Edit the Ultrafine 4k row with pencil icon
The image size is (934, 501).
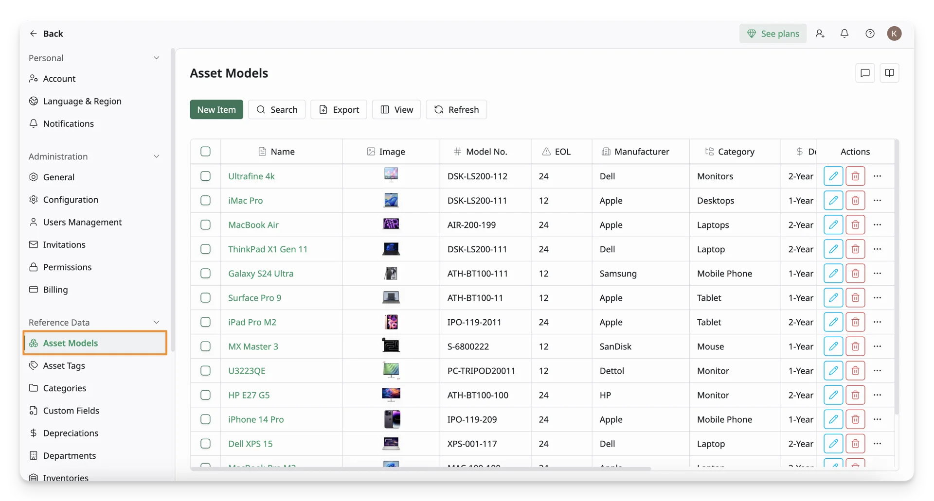[x=833, y=176]
